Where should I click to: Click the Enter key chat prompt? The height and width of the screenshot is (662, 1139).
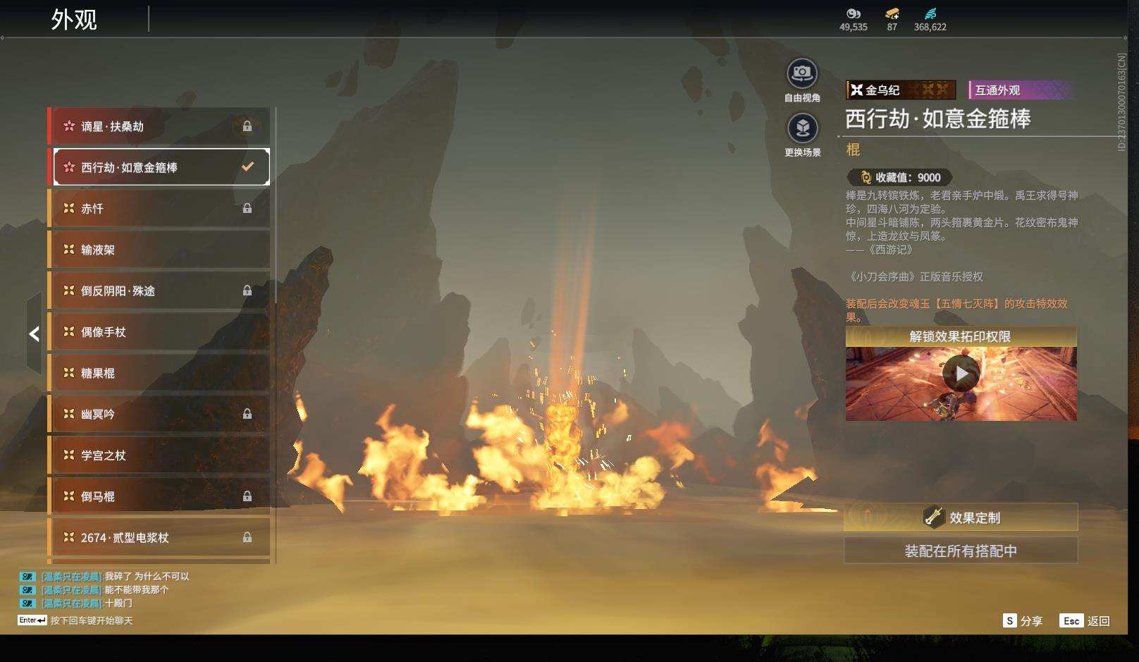tap(75, 620)
